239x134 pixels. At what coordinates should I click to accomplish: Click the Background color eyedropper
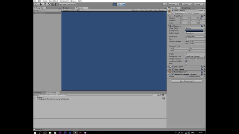click(205, 31)
